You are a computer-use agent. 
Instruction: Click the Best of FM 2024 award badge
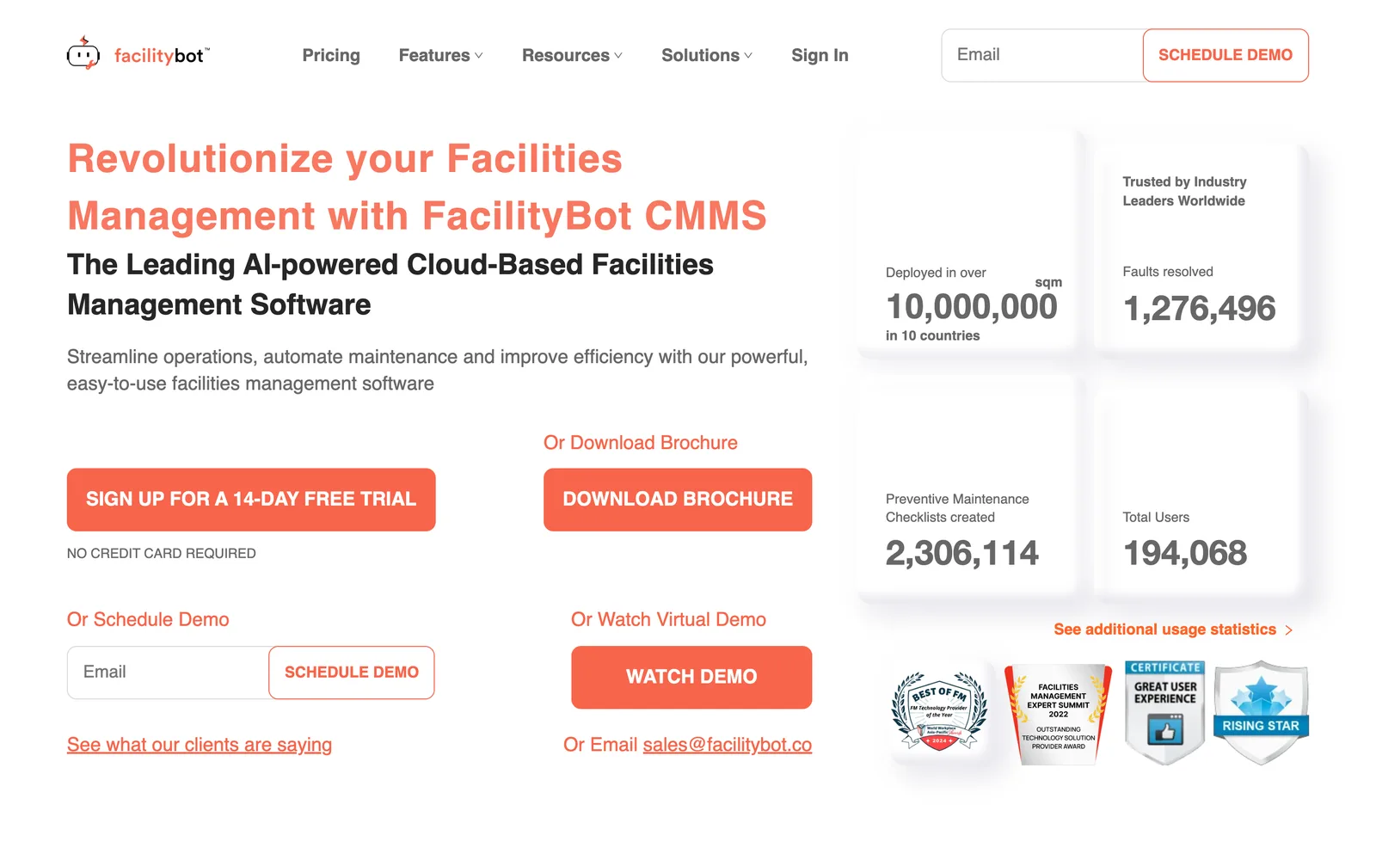click(939, 711)
